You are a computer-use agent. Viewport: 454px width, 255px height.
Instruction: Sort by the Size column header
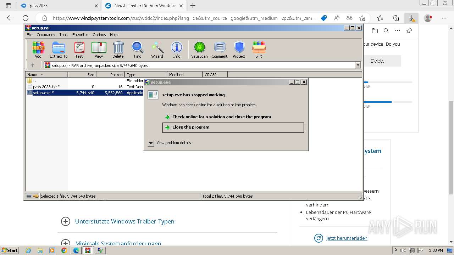[x=82, y=75]
